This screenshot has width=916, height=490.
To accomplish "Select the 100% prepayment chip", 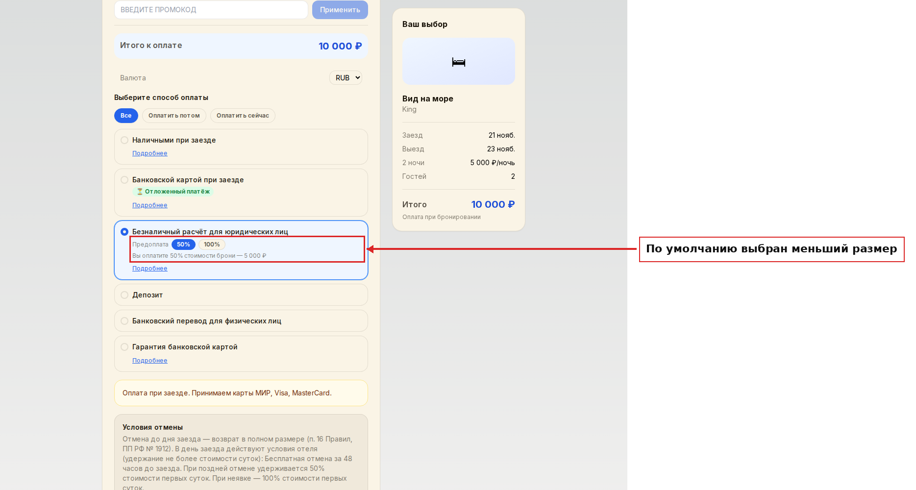I will pyautogui.click(x=212, y=245).
